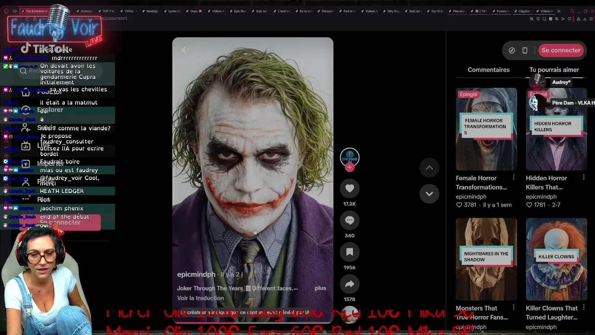Open the Female Horror Transformations thumbnail
The height and width of the screenshot is (335, 595).
(486, 129)
